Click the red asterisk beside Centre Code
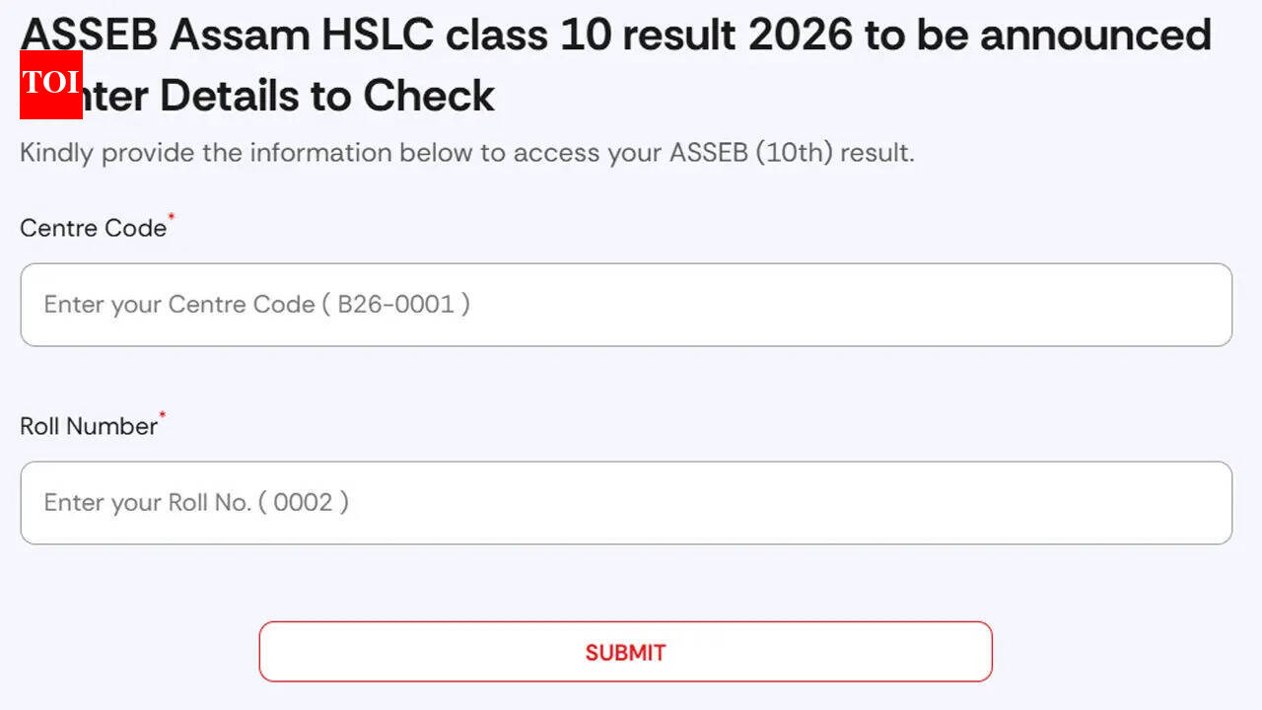Screen dimensions: 1262x710 (x=172, y=217)
